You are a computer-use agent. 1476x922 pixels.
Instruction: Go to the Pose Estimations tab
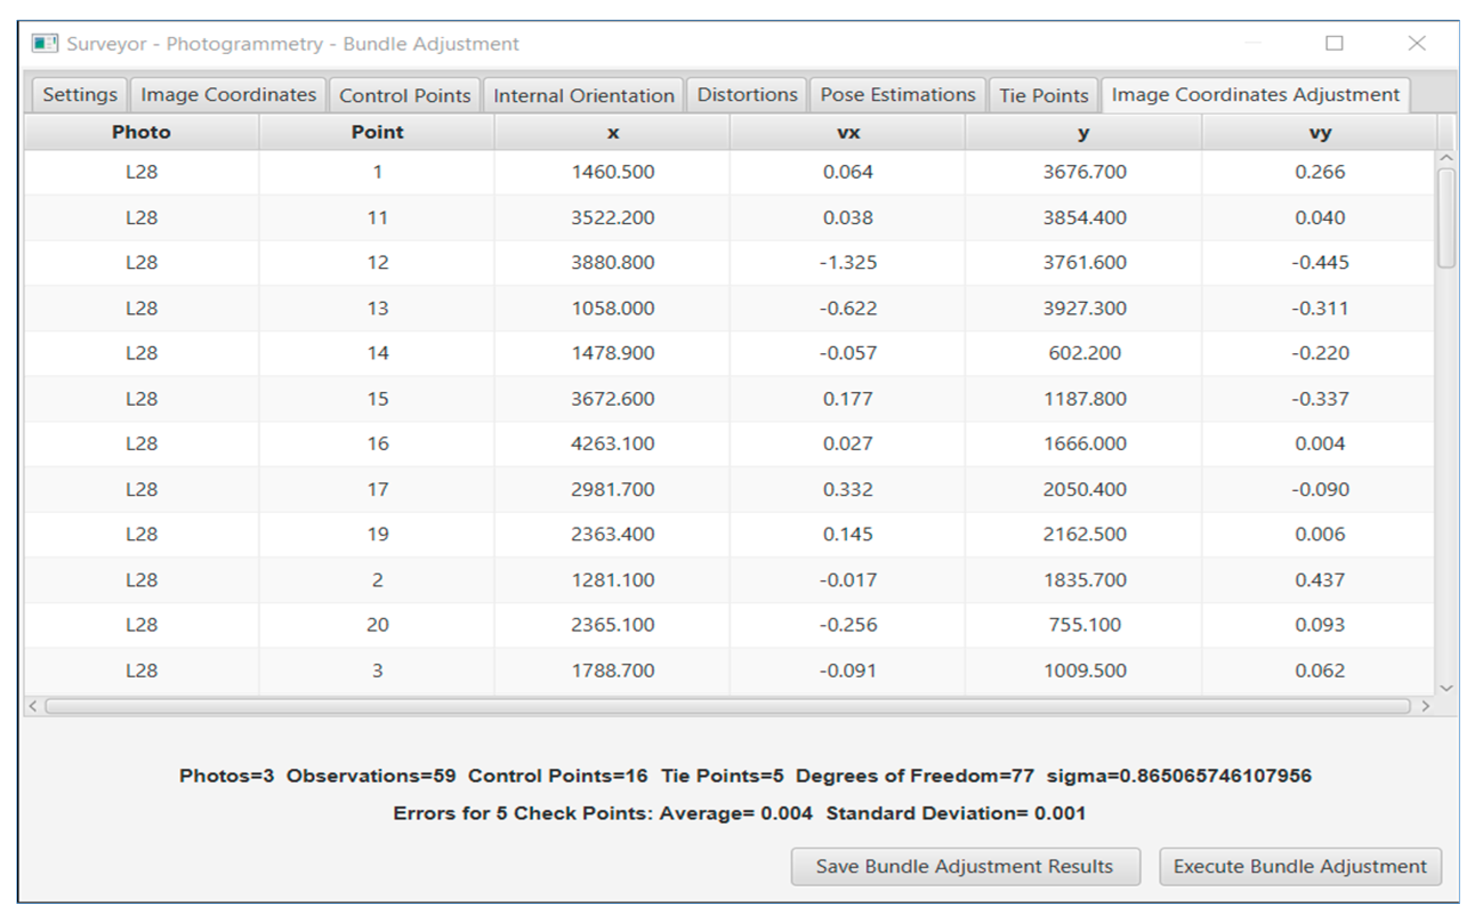click(897, 95)
